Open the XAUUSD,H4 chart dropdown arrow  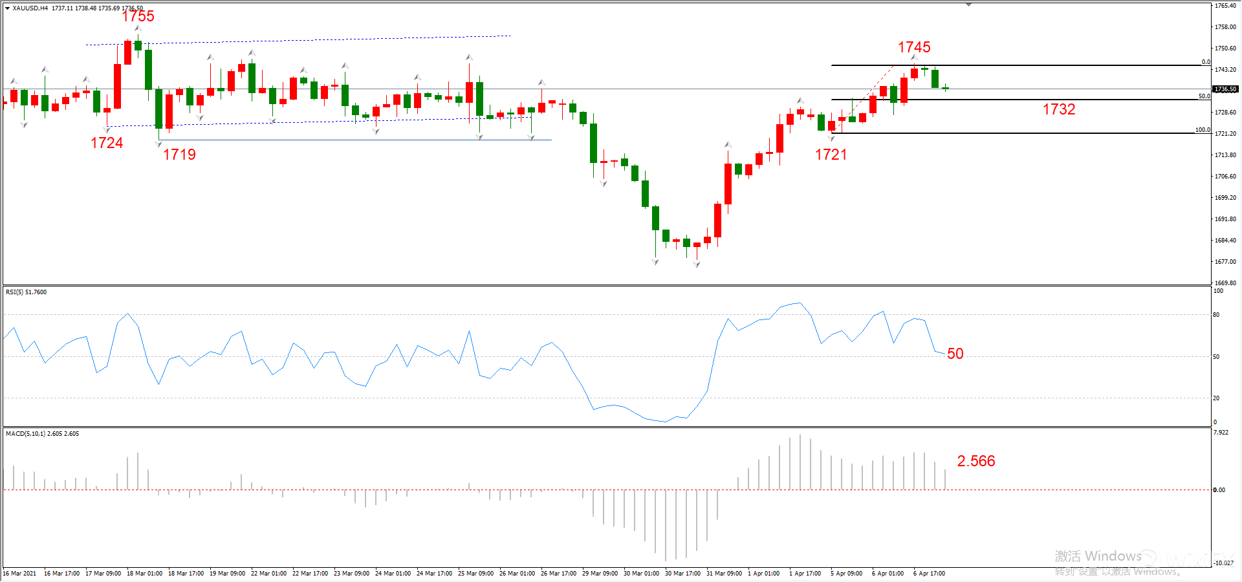pos(7,8)
